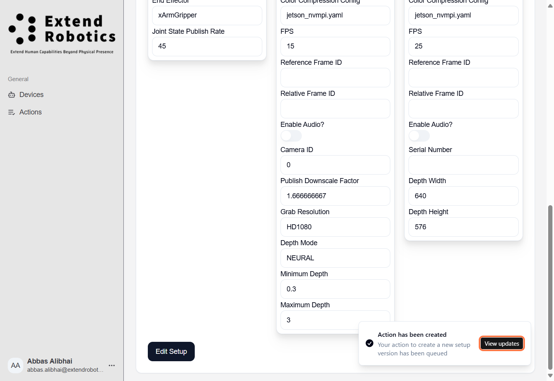Click the Devices robot icon in sidebar
Viewport: 554px width, 381px height.
pos(12,95)
